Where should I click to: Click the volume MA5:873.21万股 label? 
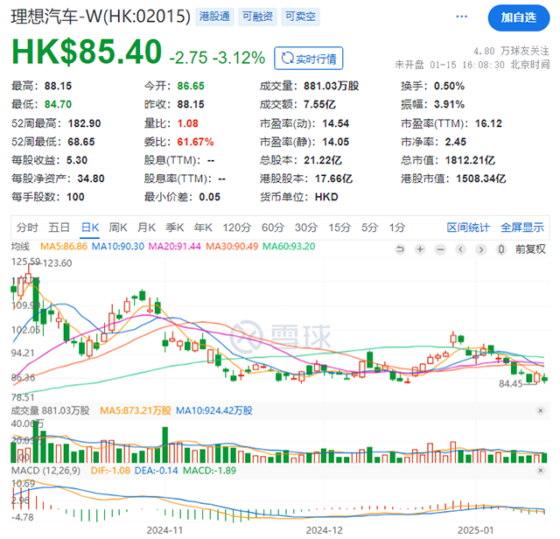136,410
